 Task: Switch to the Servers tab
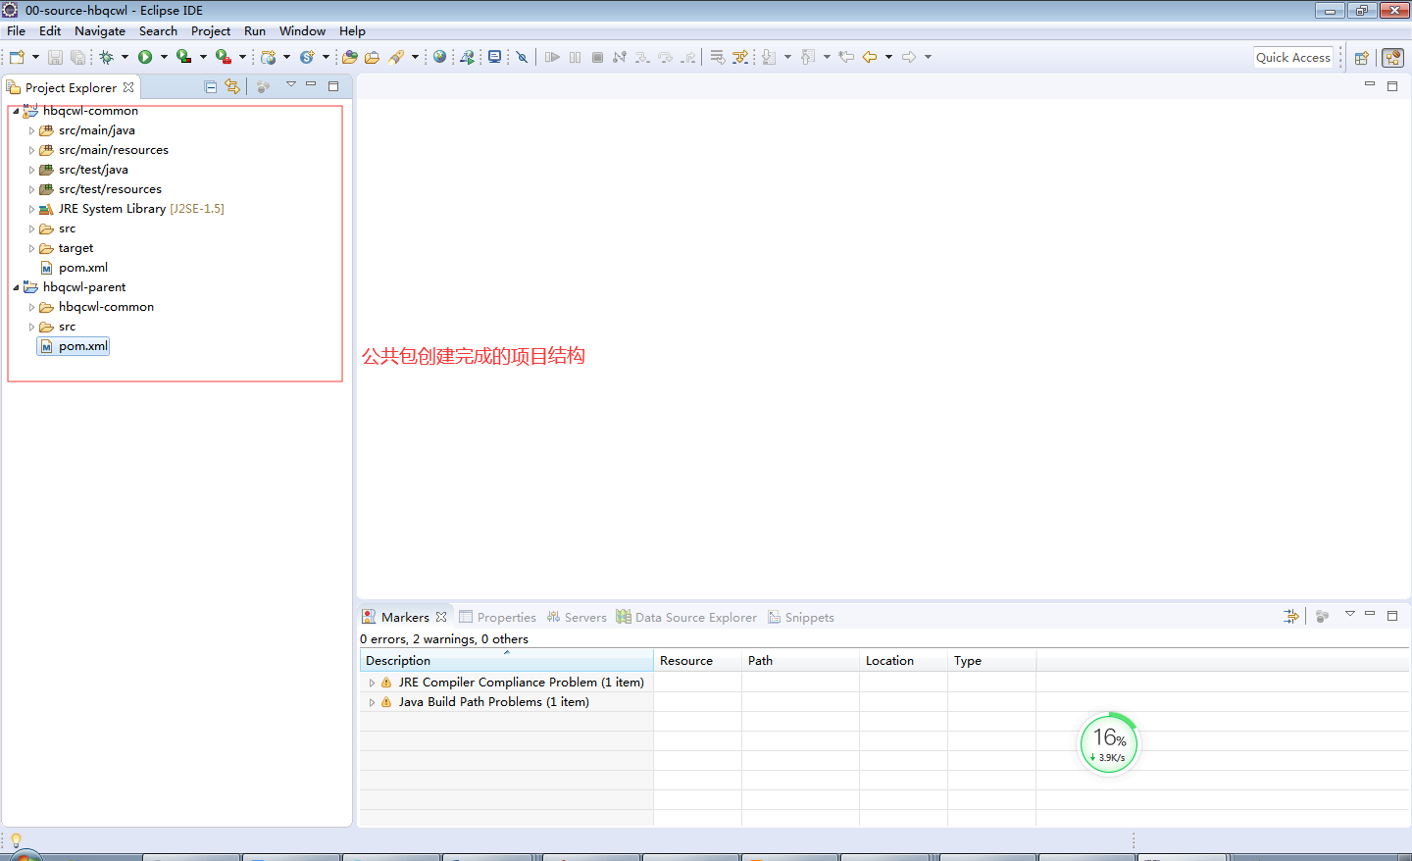(x=578, y=617)
